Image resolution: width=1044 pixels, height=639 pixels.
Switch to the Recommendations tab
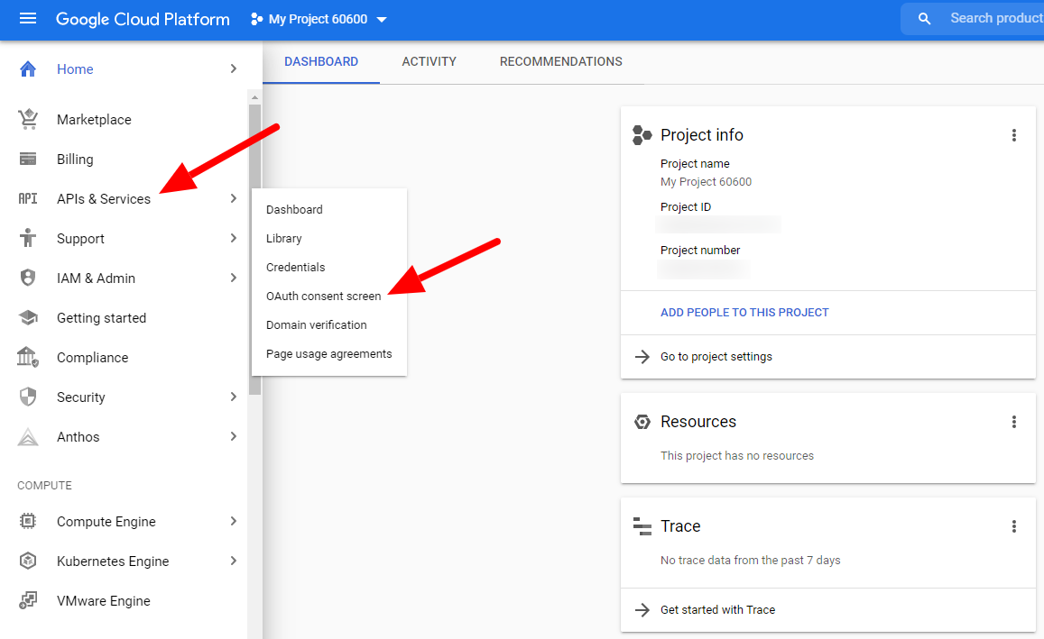click(x=560, y=62)
